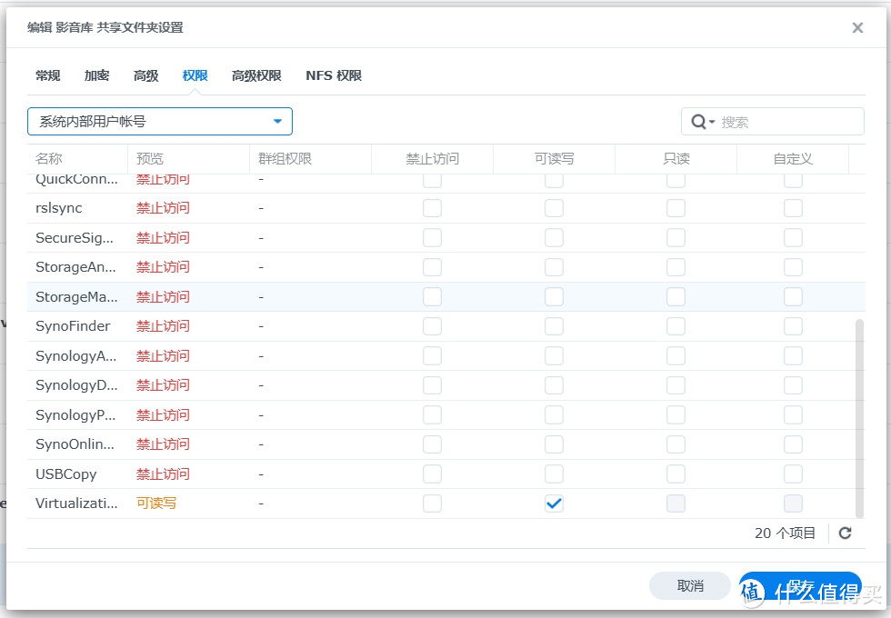891x618 pixels.
Task: Check no-access box for USBCopy
Action: click(432, 474)
